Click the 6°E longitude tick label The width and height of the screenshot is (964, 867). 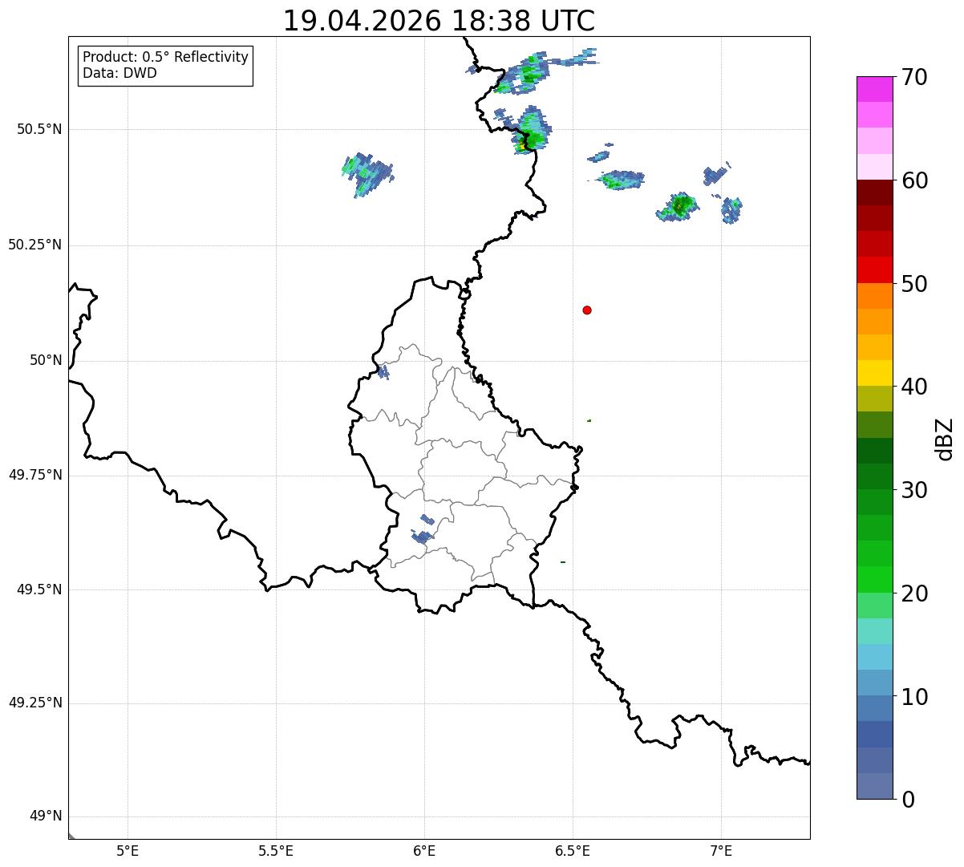(x=424, y=850)
